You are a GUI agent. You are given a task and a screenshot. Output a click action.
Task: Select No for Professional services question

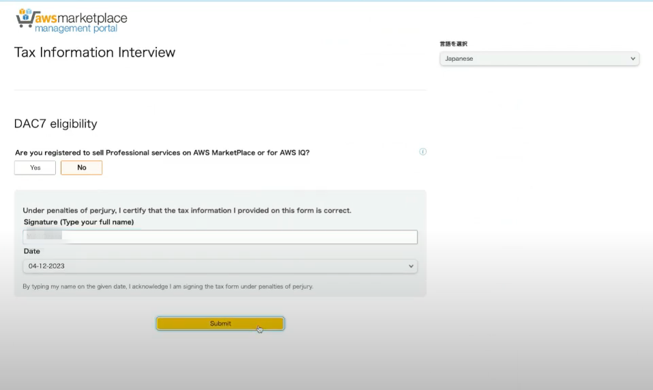(x=82, y=168)
